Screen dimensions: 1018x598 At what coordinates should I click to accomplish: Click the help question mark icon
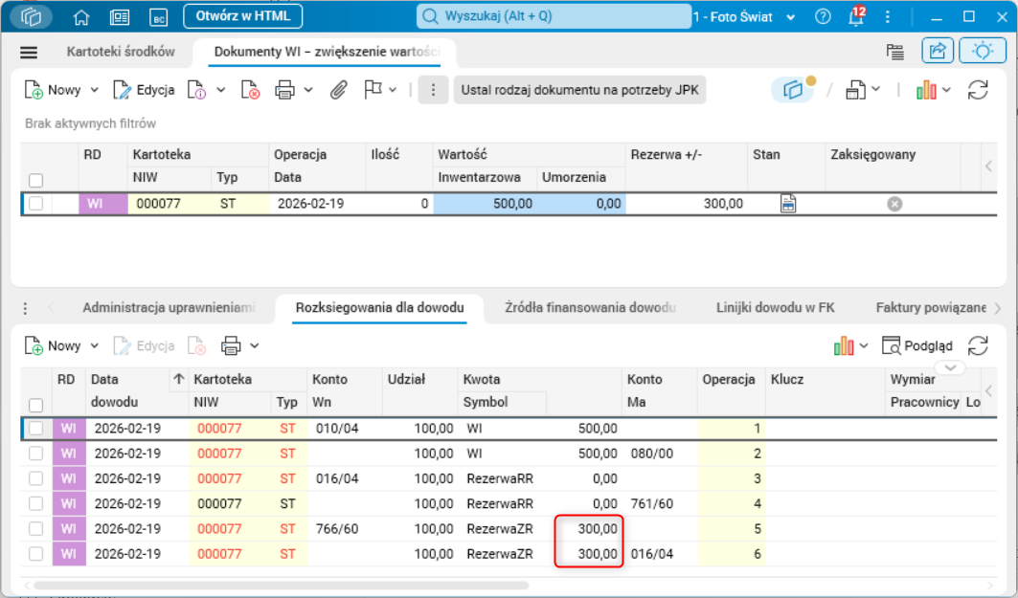(823, 17)
